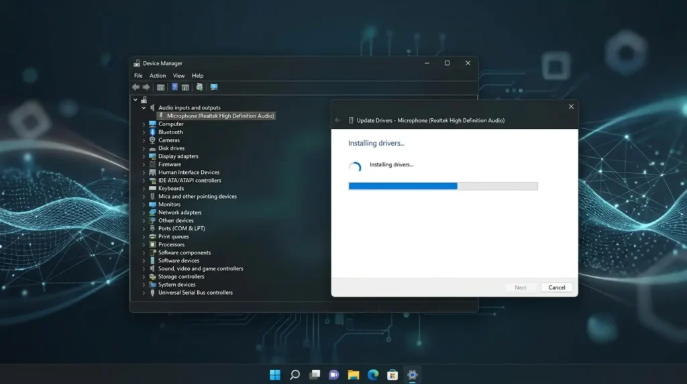687x384 pixels.
Task: Open the View menu
Action: click(x=178, y=75)
